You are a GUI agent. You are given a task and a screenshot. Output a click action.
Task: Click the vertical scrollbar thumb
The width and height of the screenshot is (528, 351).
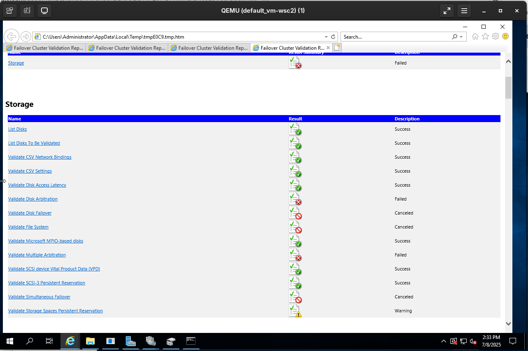click(x=508, y=88)
